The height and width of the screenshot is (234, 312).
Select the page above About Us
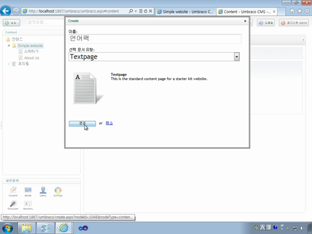point(31,51)
